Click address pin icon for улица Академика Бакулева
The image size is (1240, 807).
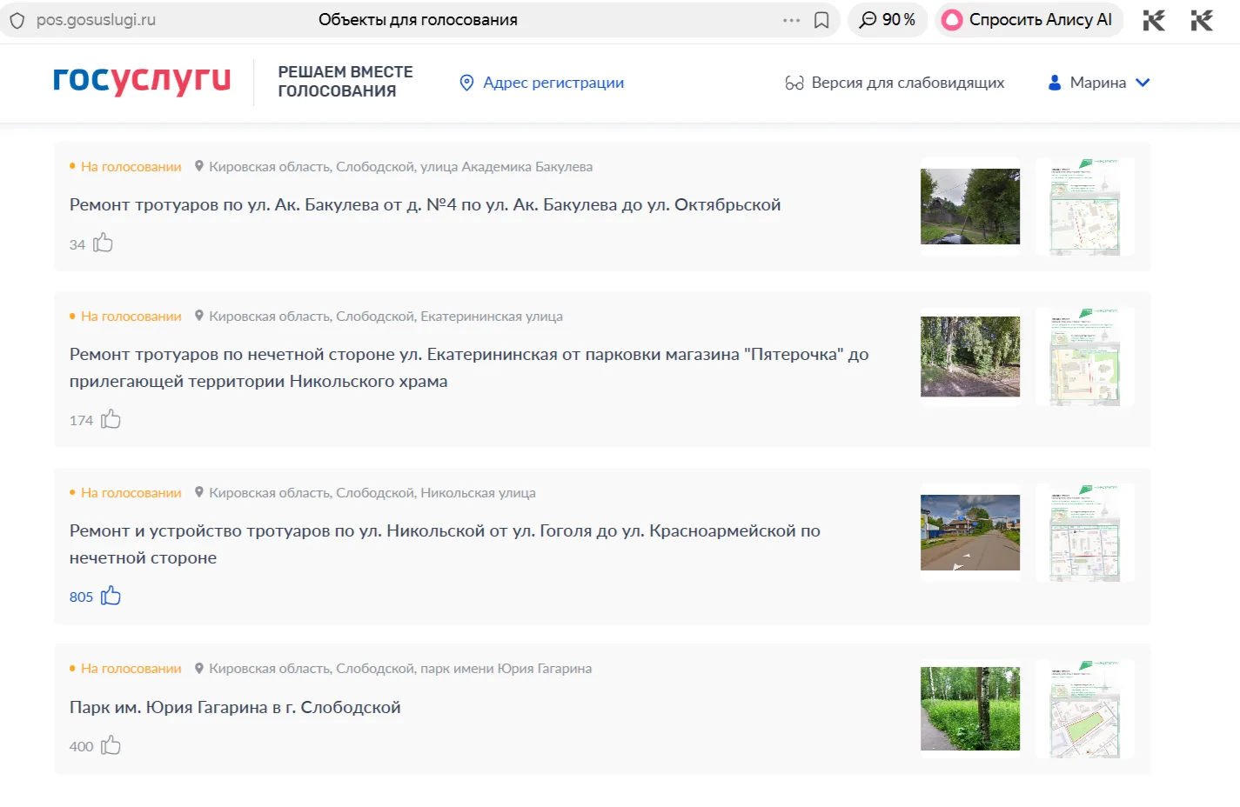199,166
